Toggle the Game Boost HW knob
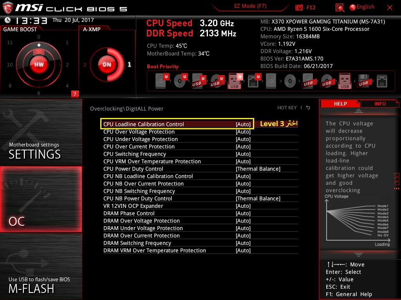This screenshot has width=401, height=300. point(39,64)
